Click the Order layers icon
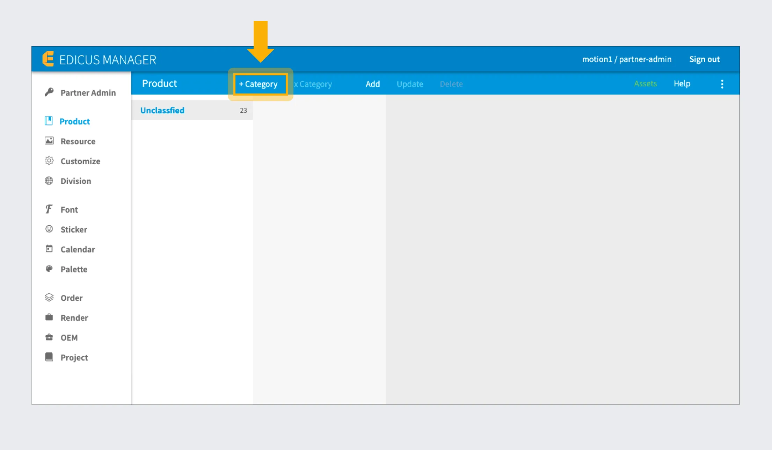This screenshot has height=450, width=772. (49, 297)
